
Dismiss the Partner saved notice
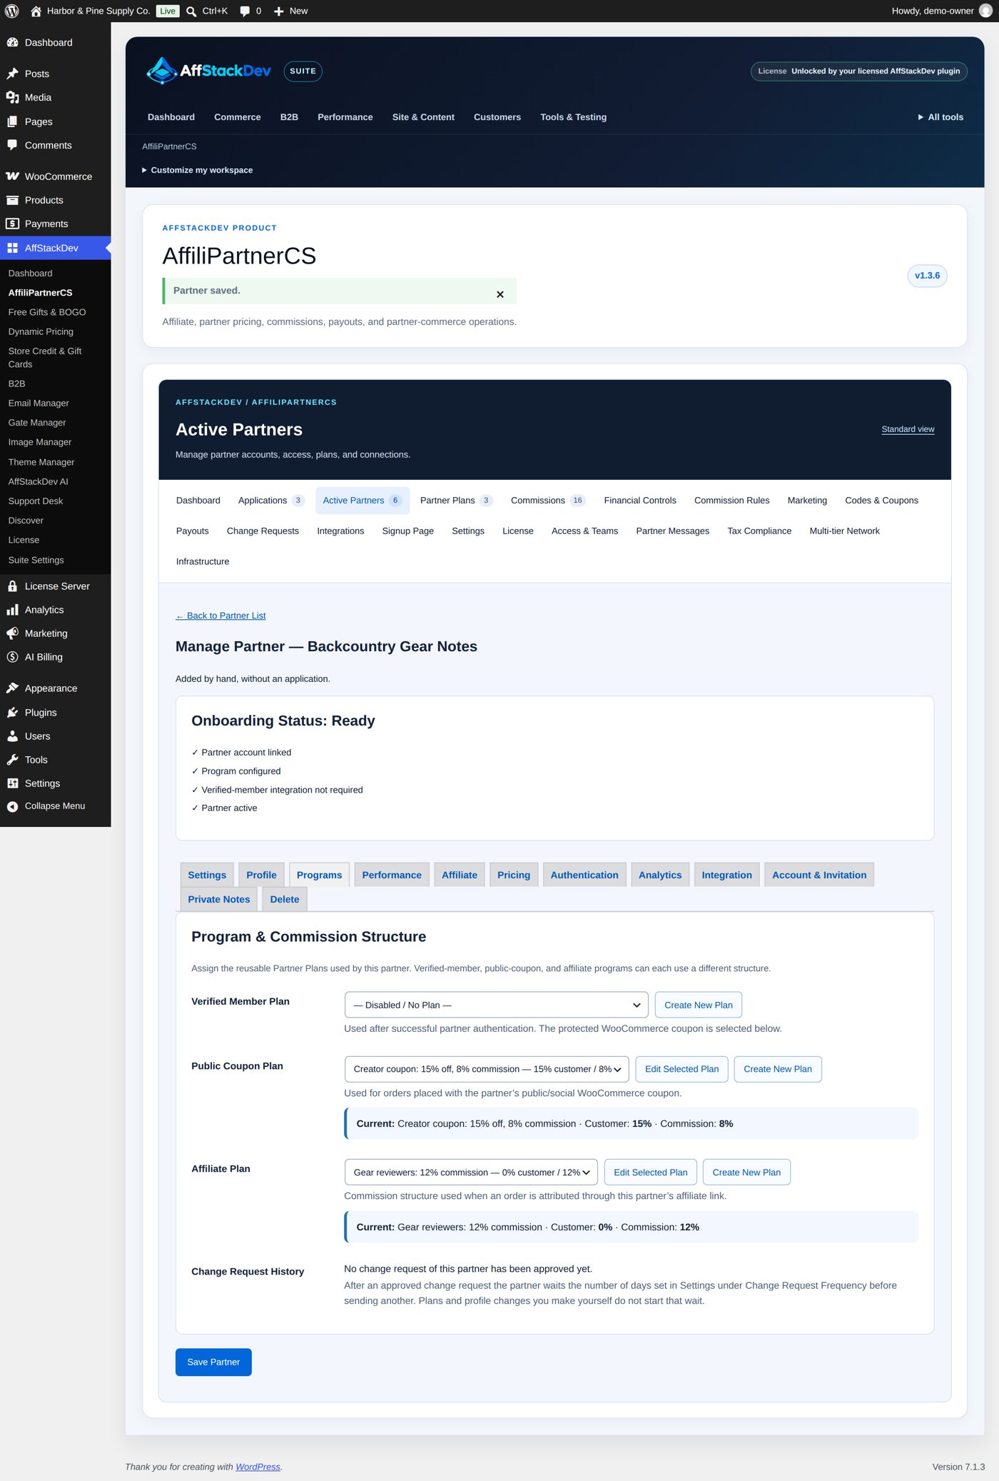click(x=500, y=294)
